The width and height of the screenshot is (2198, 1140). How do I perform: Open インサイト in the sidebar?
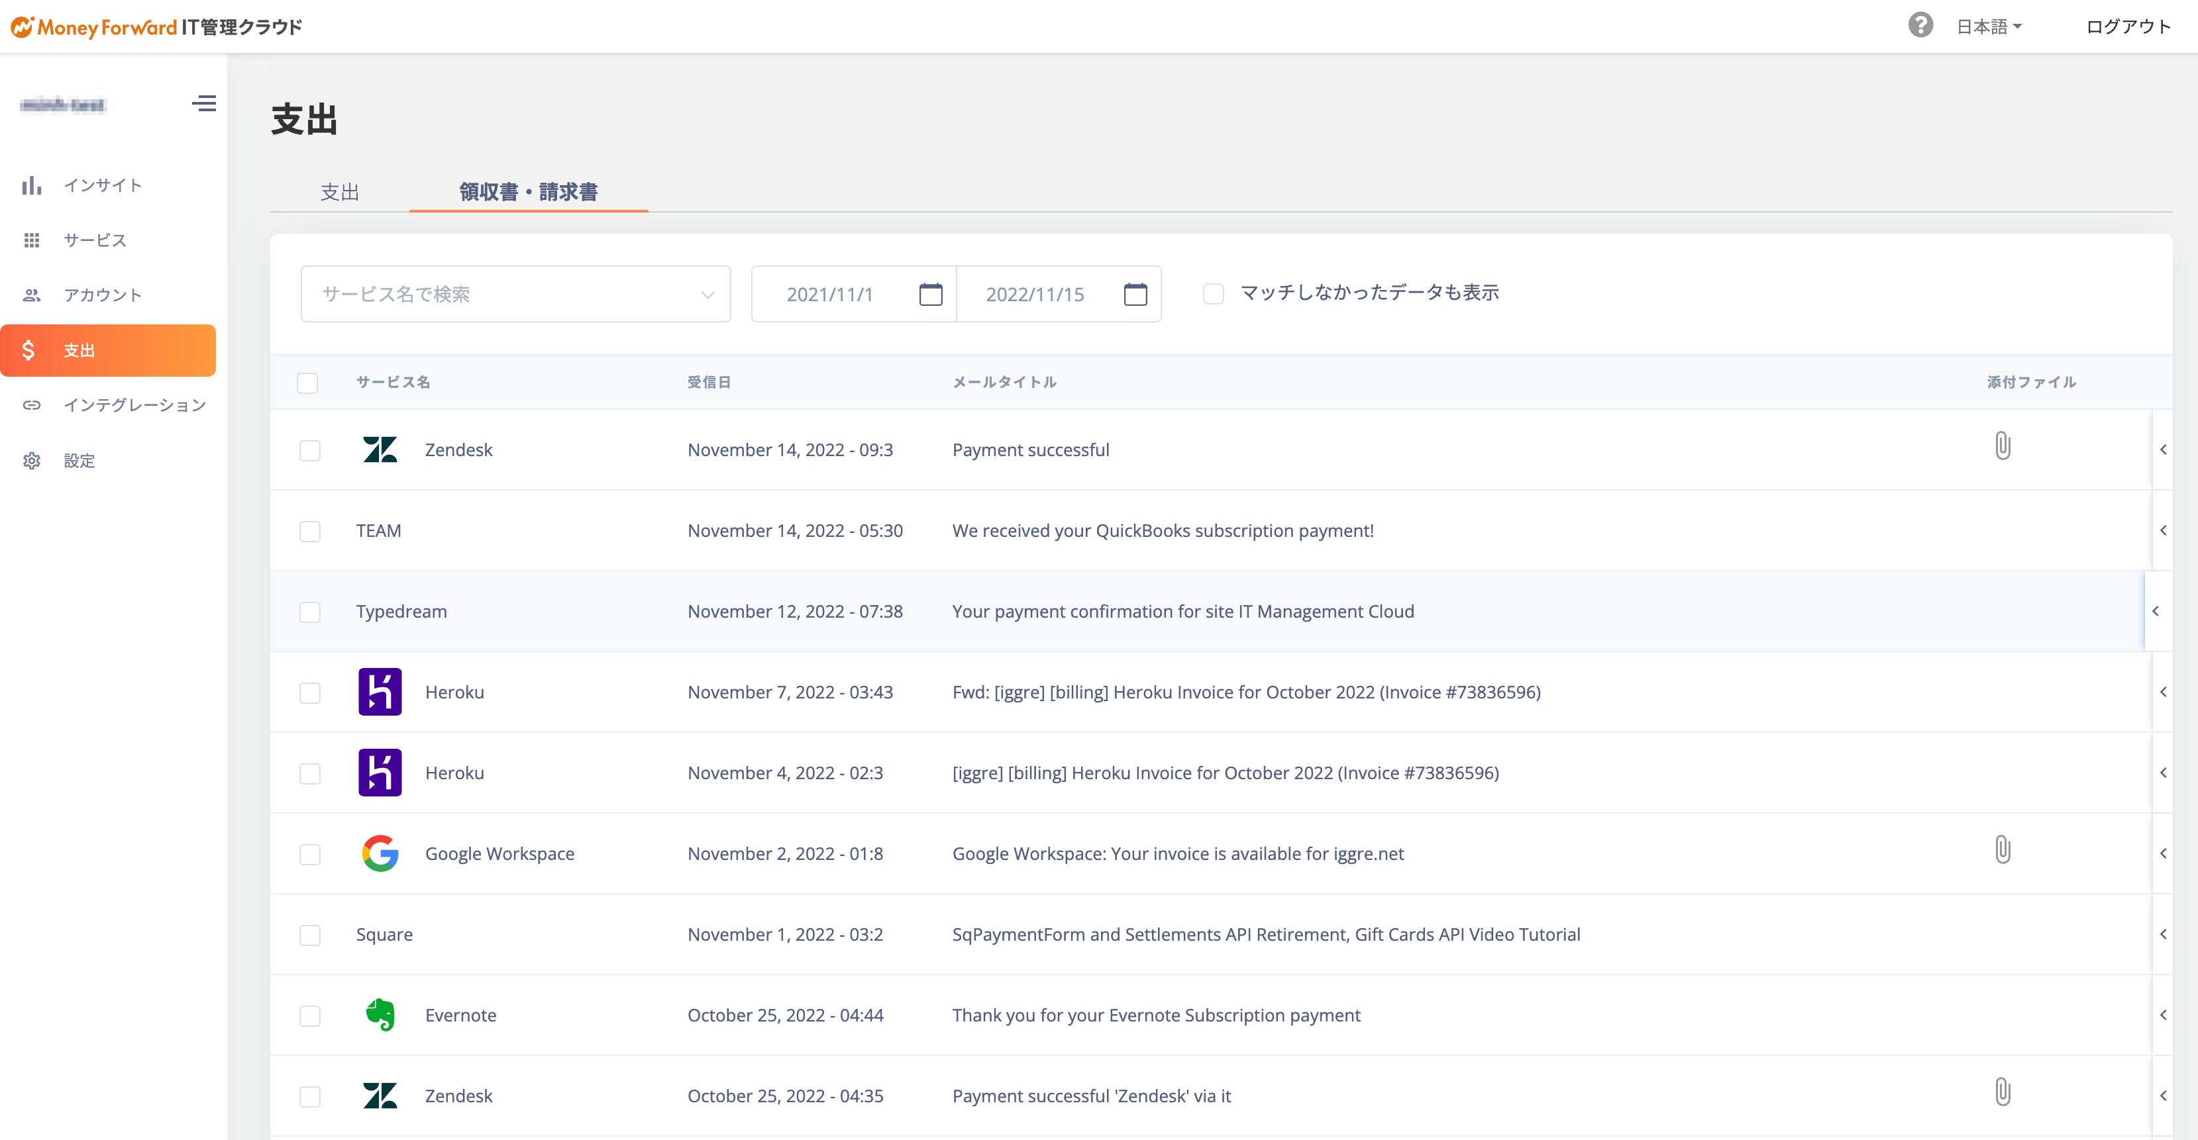click(x=103, y=185)
